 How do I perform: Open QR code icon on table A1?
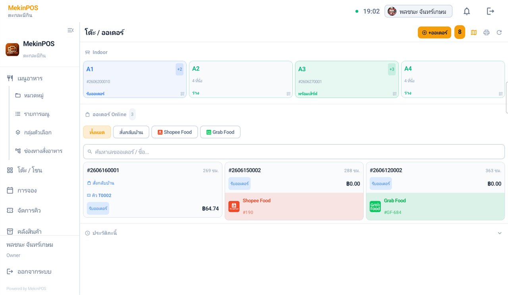(183, 94)
